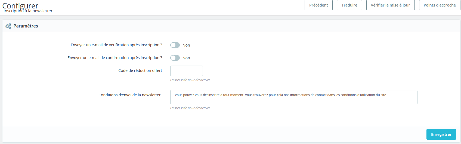Click Vérifier la mise à jour
Viewport: 461px width, 144px height.
[390, 5]
